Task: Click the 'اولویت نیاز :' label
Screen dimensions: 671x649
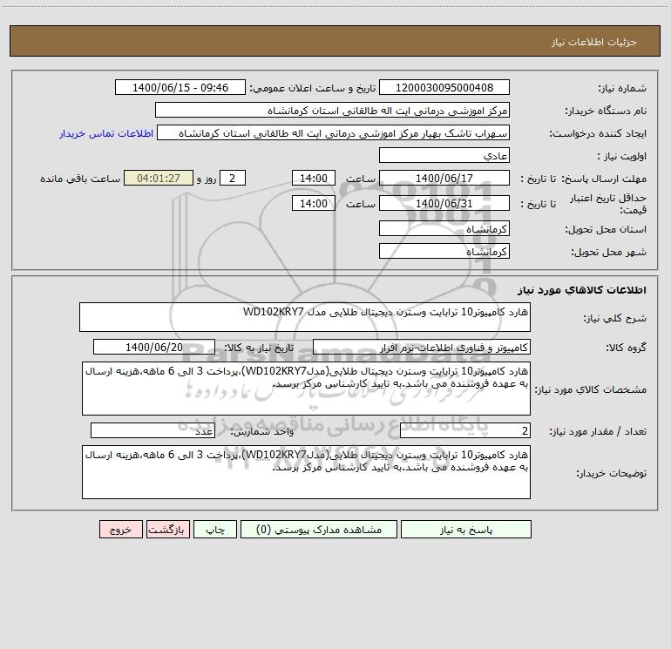Action: 622,156
